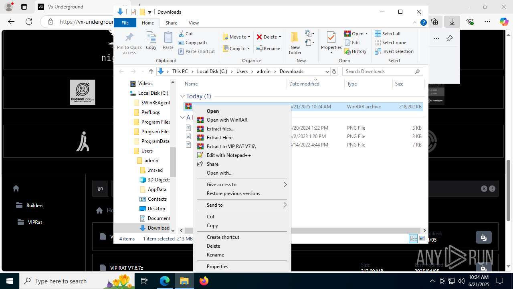
Task: Click Invert selection in the ribbon
Action: [x=394, y=51]
